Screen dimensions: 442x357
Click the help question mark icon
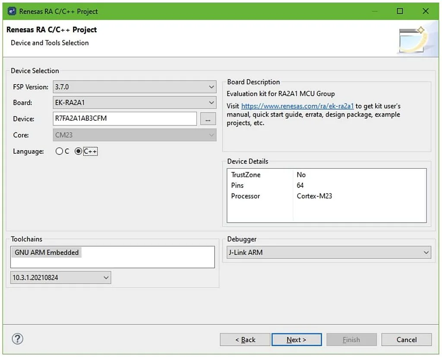[x=17, y=339]
